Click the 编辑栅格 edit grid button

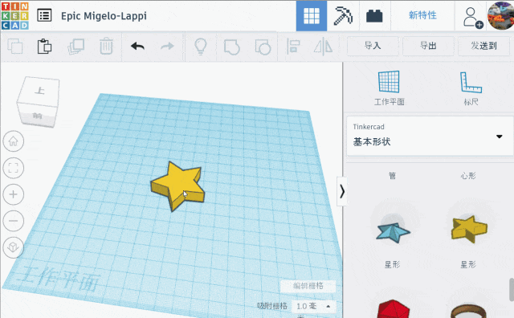coord(308,286)
